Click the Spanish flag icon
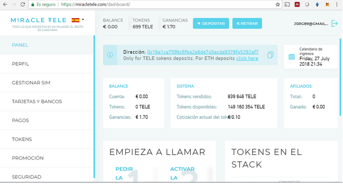Viewport: 343px width, 193px height. click(75, 20)
